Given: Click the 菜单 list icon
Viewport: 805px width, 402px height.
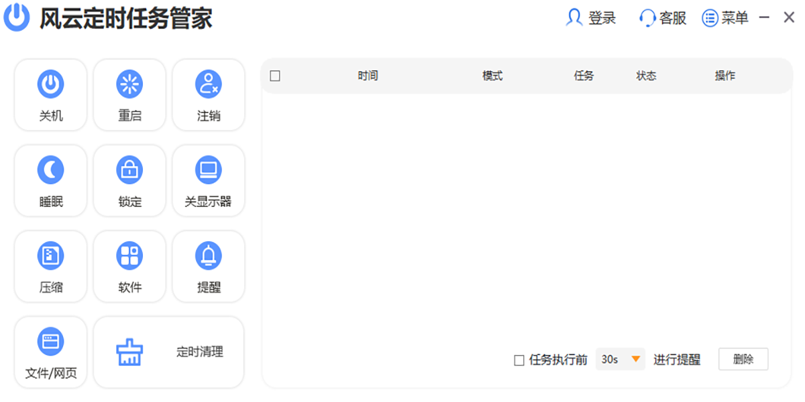Looking at the screenshot, I should point(710,18).
